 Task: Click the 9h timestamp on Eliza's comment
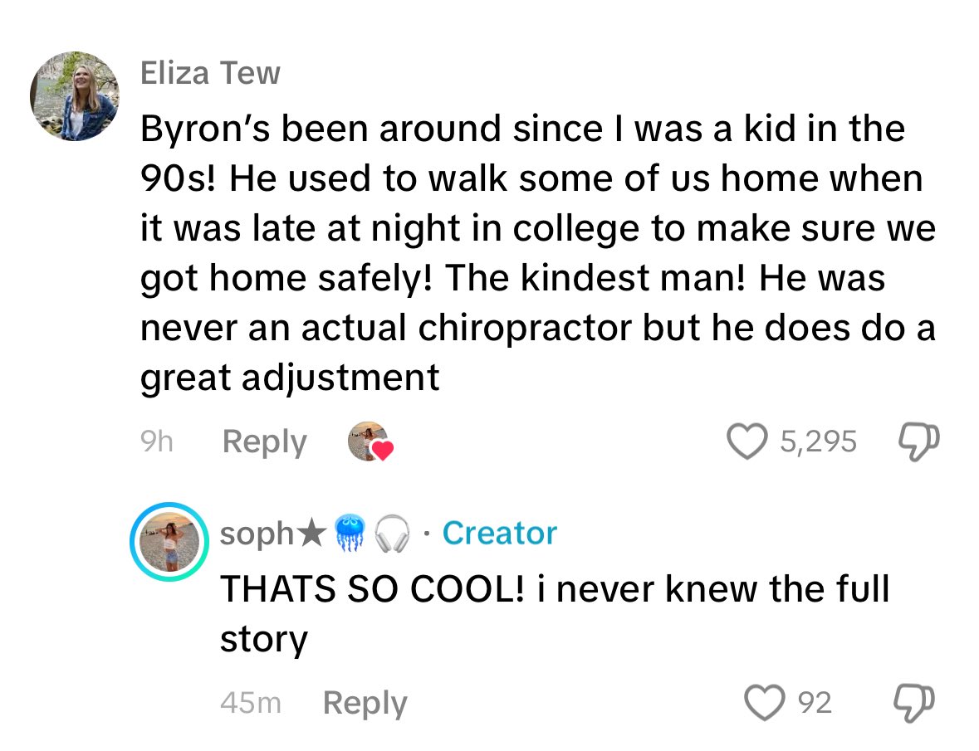point(157,441)
